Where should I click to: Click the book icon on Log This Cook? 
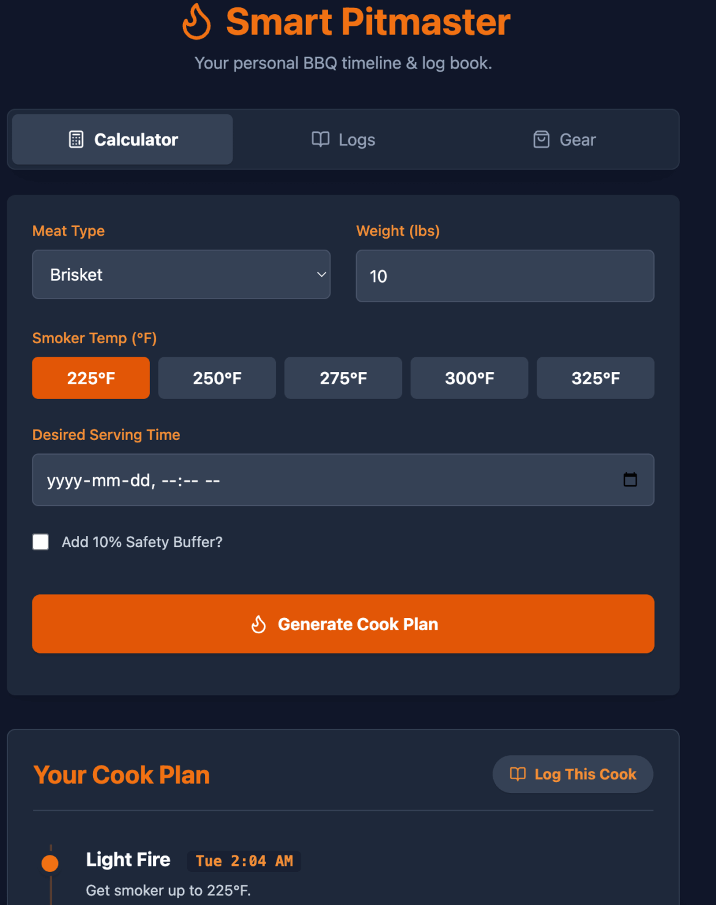tap(517, 774)
